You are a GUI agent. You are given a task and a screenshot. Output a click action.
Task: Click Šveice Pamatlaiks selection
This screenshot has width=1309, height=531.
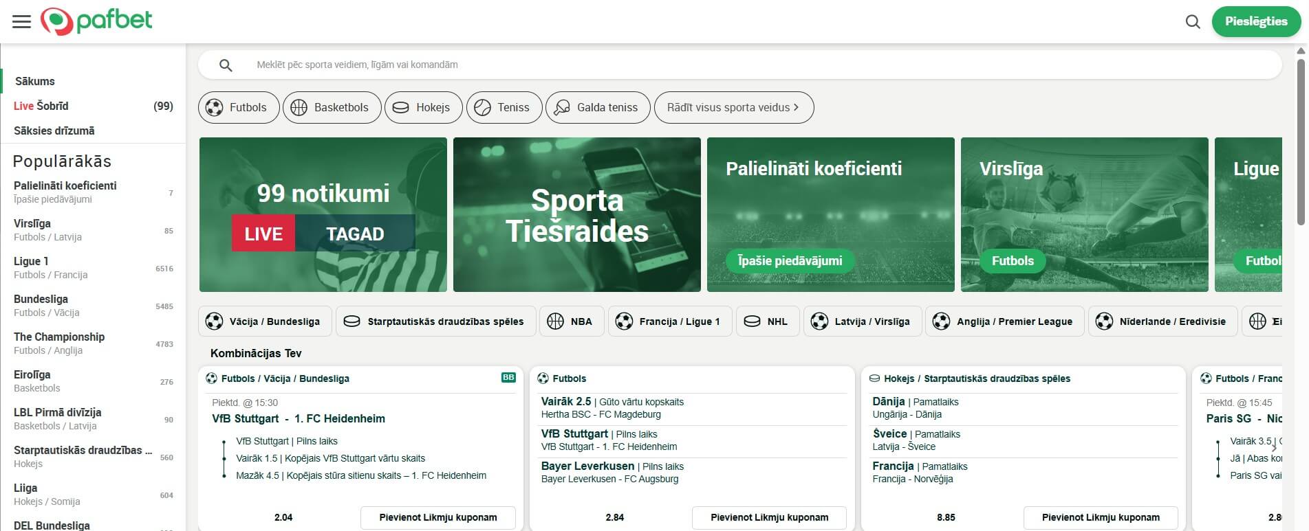tap(1025, 440)
